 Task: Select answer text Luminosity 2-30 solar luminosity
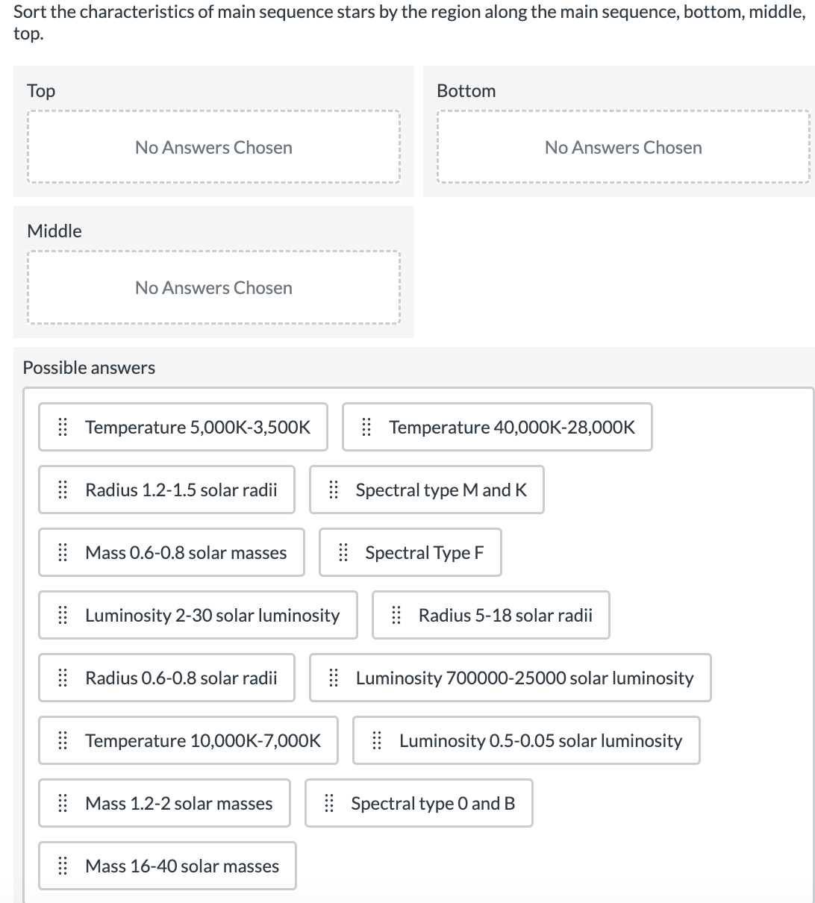click(x=213, y=615)
